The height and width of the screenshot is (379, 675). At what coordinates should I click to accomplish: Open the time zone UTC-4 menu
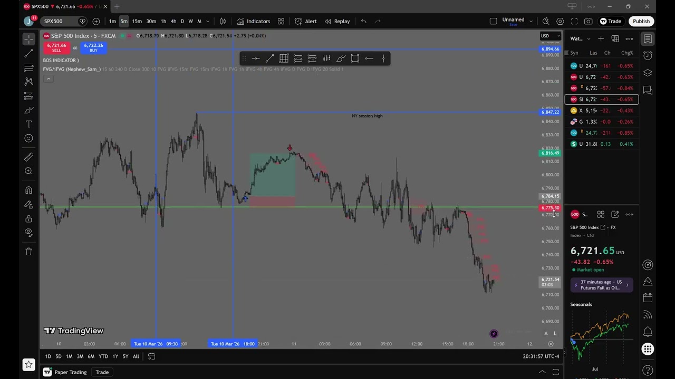click(x=541, y=356)
